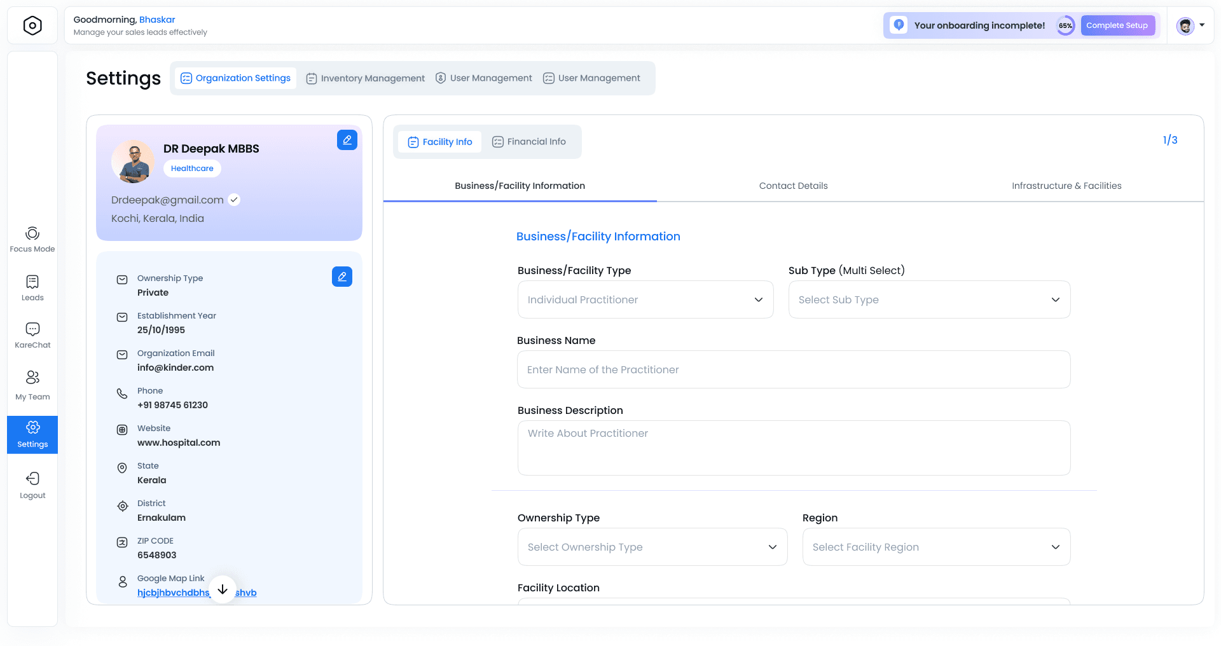Switch to Organization Settings tab
The height and width of the screenshot is (646, 1221).
235,78
